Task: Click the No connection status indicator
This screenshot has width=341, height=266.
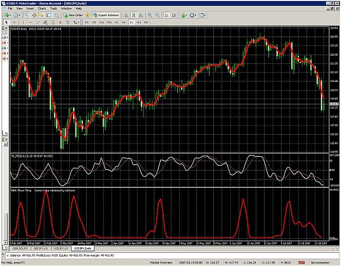Action: coord(320,263)
